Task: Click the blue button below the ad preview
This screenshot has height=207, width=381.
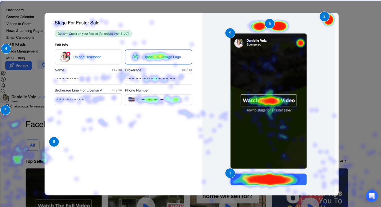Action: (x=268, y=179)
